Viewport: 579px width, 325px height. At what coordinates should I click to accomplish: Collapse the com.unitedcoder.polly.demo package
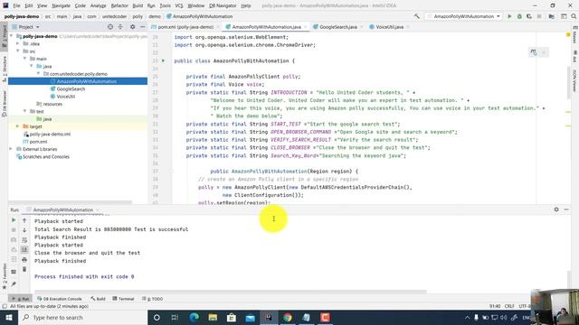(x=38, y=74)
